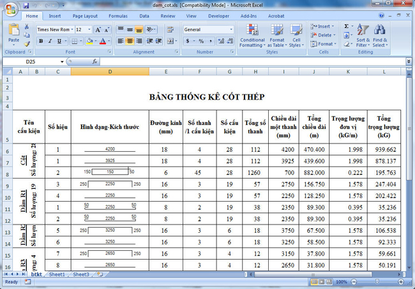Click the Paste icon in Clipboard
This screenshot has height=289, width=415.
click(13, 31)
